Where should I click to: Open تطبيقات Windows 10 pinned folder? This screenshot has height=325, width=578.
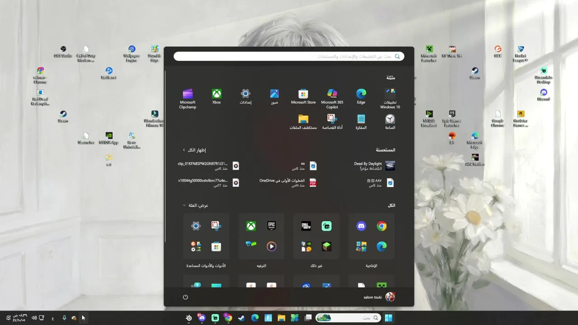tap(390, 98)
